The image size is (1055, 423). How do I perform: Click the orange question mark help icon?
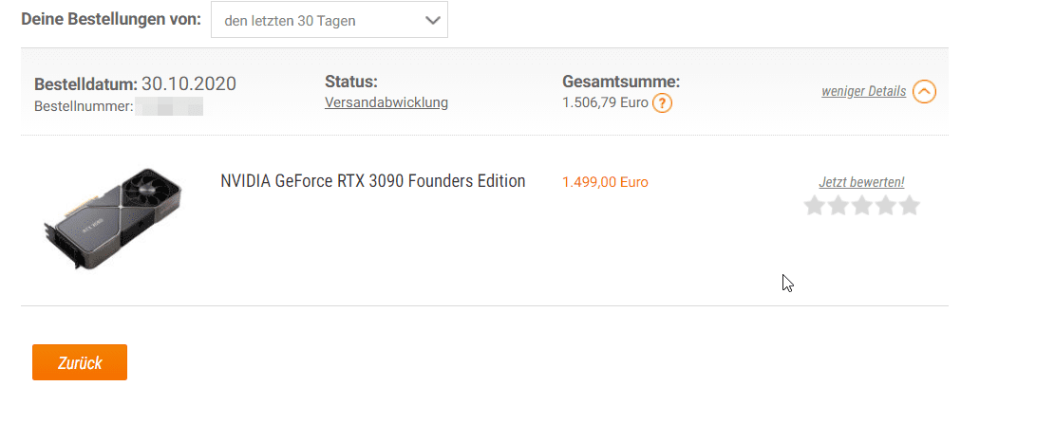(x=663, y=103)
